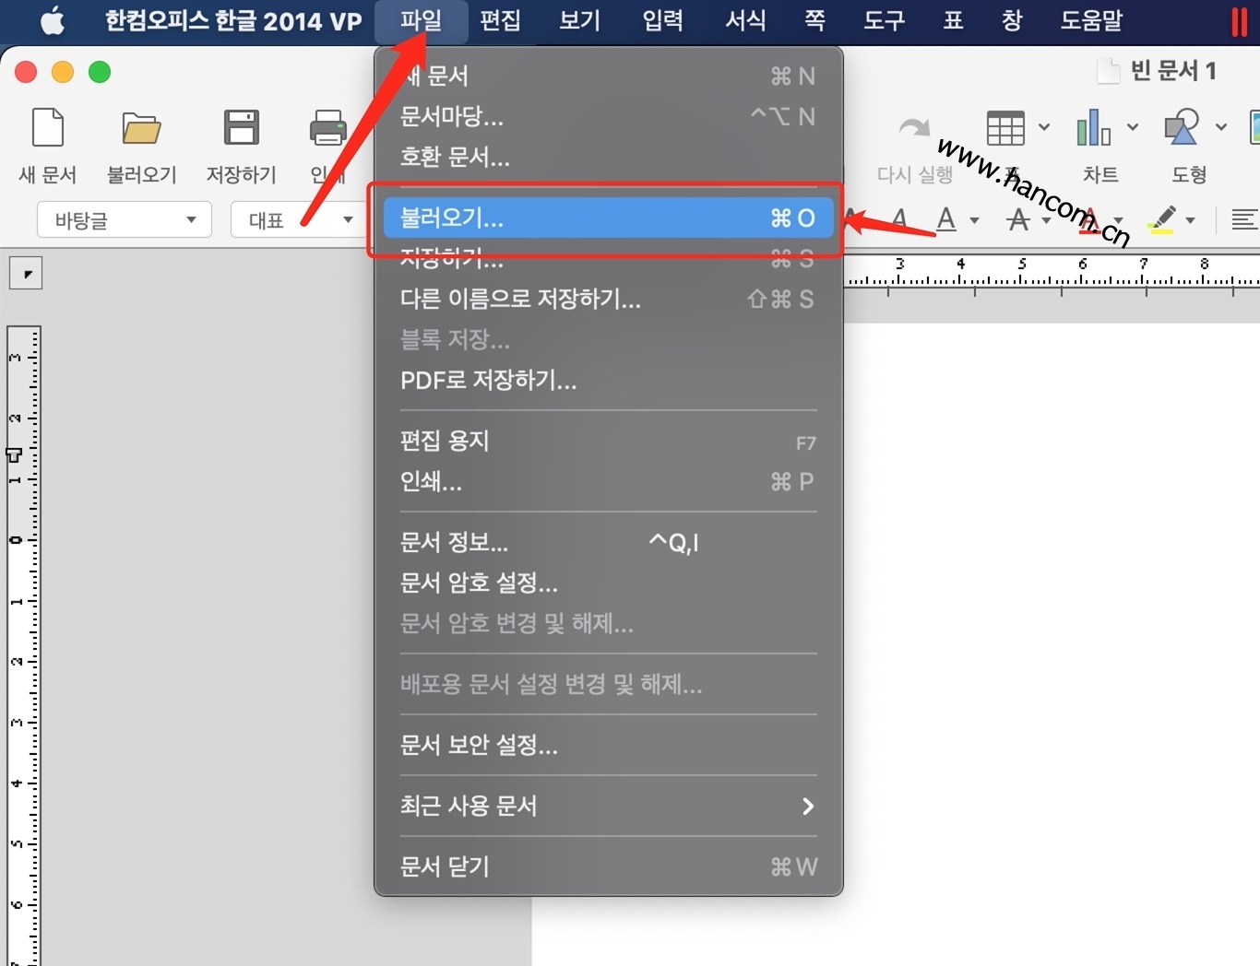Click the 새 문서 toolbar icon
The image size is (1260, 966).
tap(48, 128)
